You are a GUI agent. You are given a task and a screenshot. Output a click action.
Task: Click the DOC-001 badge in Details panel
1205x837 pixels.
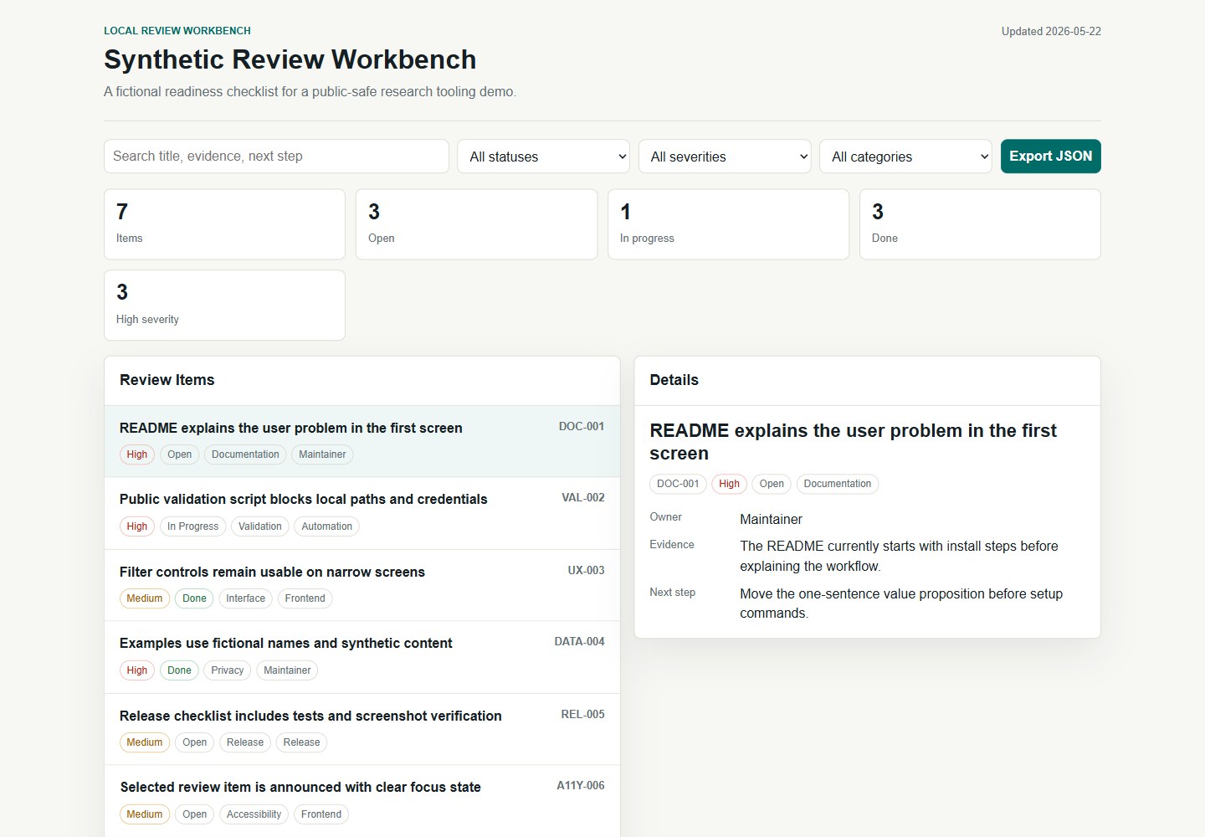click(x=678, y=484)
